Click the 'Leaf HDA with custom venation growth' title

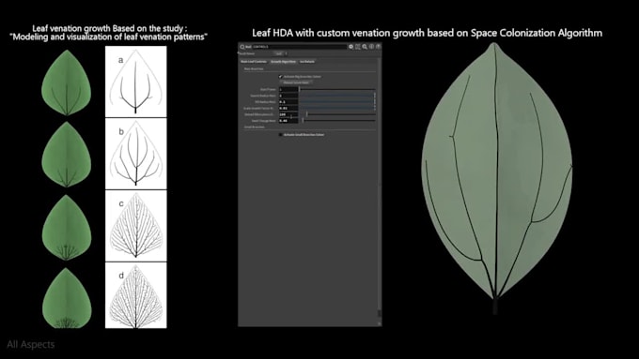(427, 33)
